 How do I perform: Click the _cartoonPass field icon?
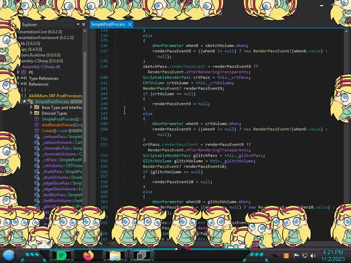tap(37, 136)
